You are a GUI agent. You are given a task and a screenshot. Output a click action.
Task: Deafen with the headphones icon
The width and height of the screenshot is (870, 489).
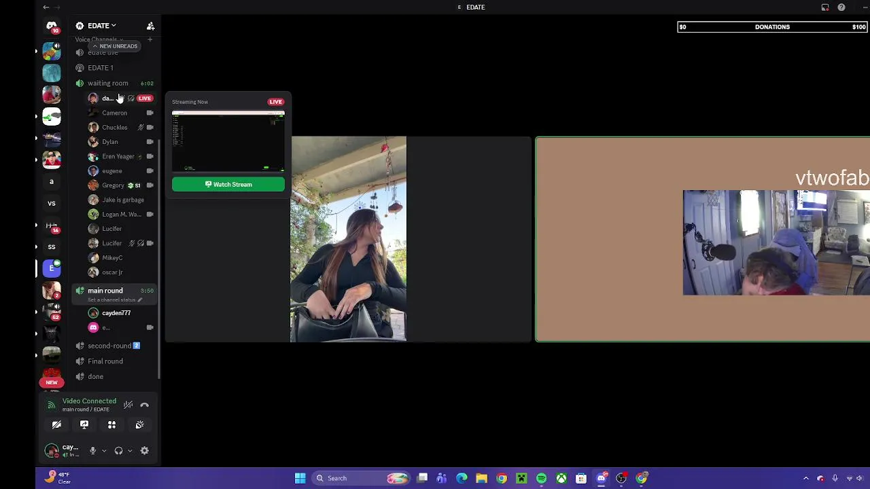[x=118, y=450]
